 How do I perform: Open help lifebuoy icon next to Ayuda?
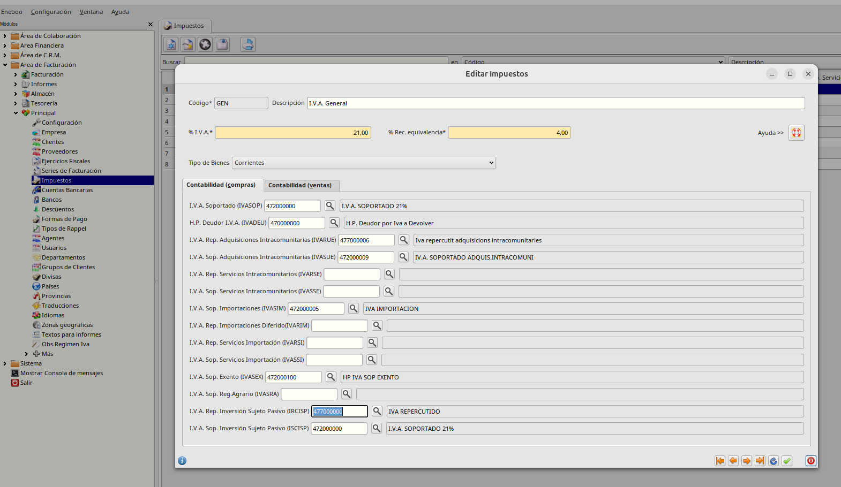tap(797, 133)
